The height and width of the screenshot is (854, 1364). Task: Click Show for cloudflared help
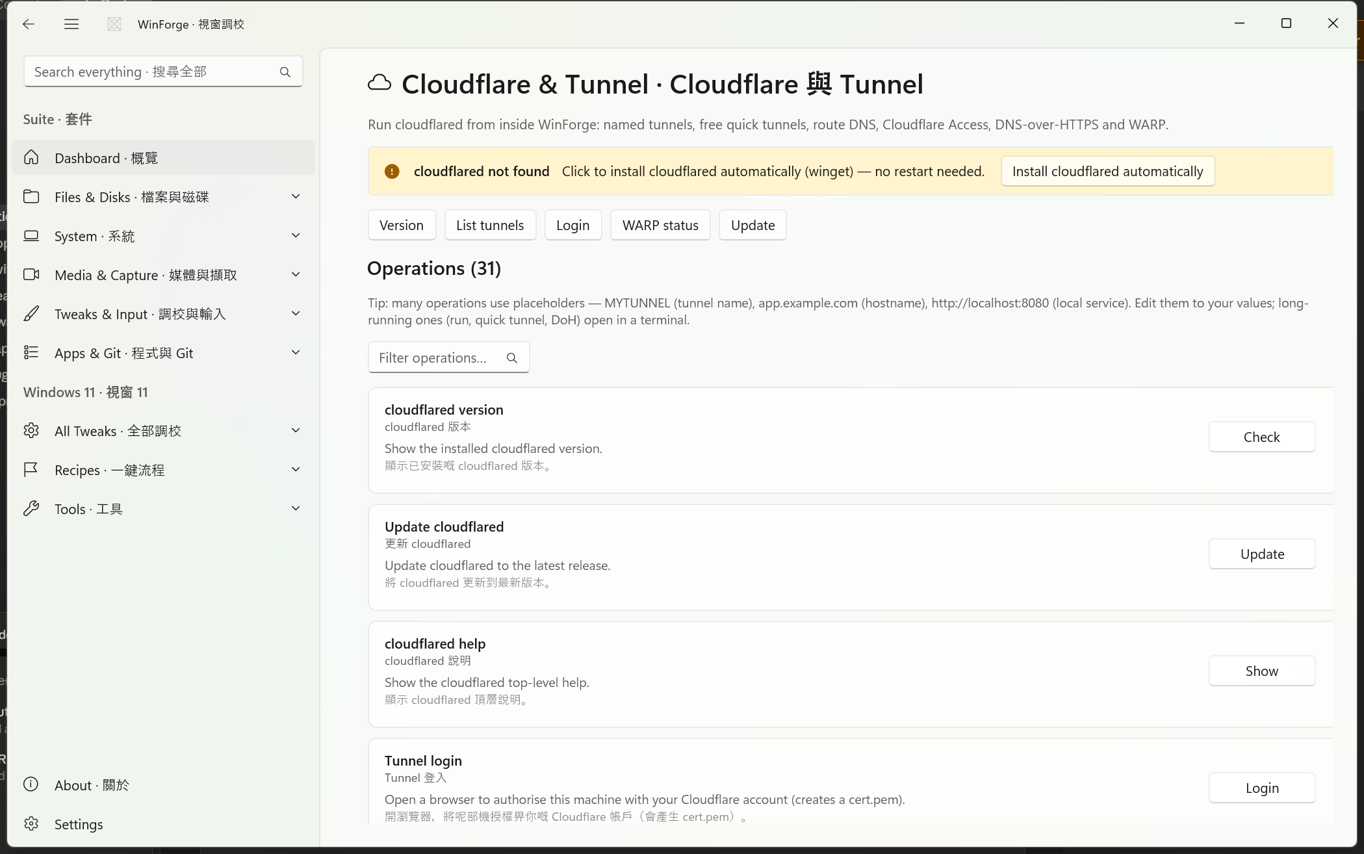[1261, 671]
